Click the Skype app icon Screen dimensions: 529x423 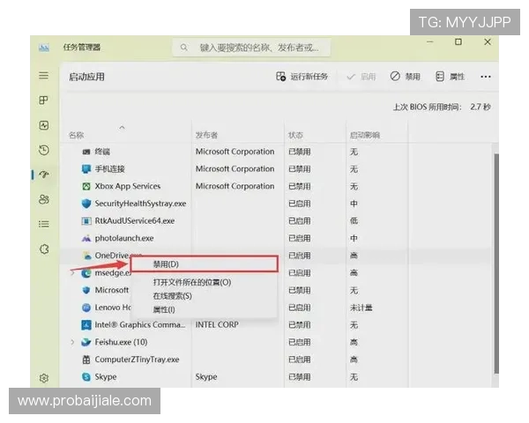pyautogui.click(x=86, y=377)
